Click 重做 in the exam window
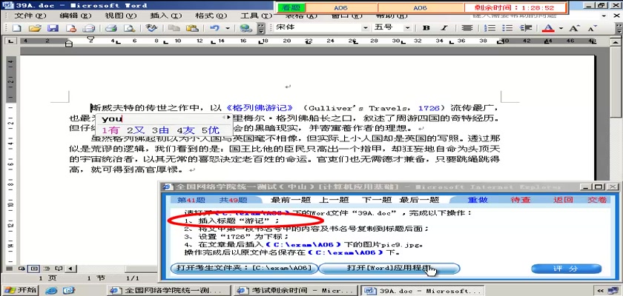 pos(477,200)
